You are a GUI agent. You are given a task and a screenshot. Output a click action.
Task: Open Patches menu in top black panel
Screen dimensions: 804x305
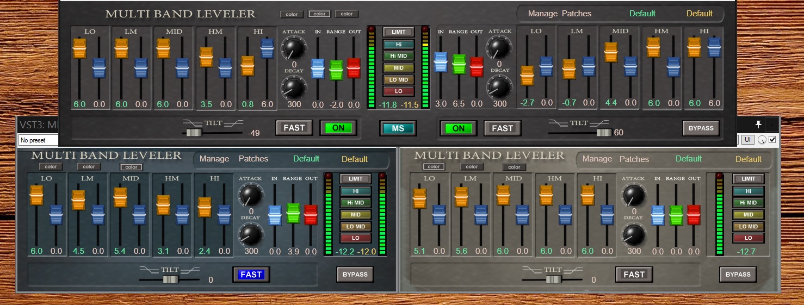pos(577,14)
